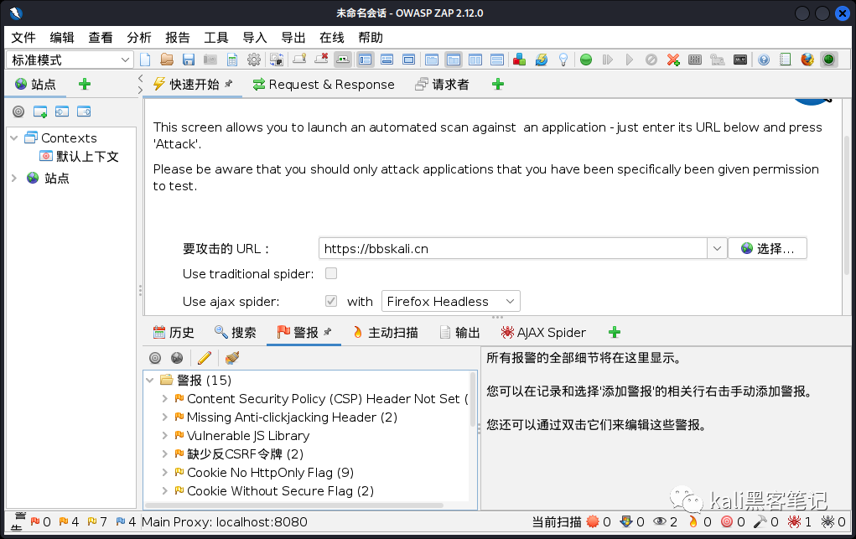
Task: Open a saved session via folder icon
Action: (x=167, y=60)
